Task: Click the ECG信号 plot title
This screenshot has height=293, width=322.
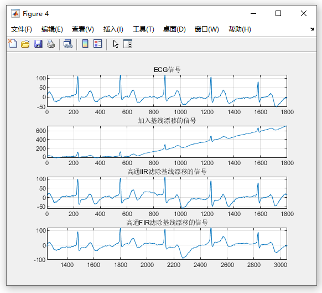Action: pyautogui.click(x=167, y=70)
